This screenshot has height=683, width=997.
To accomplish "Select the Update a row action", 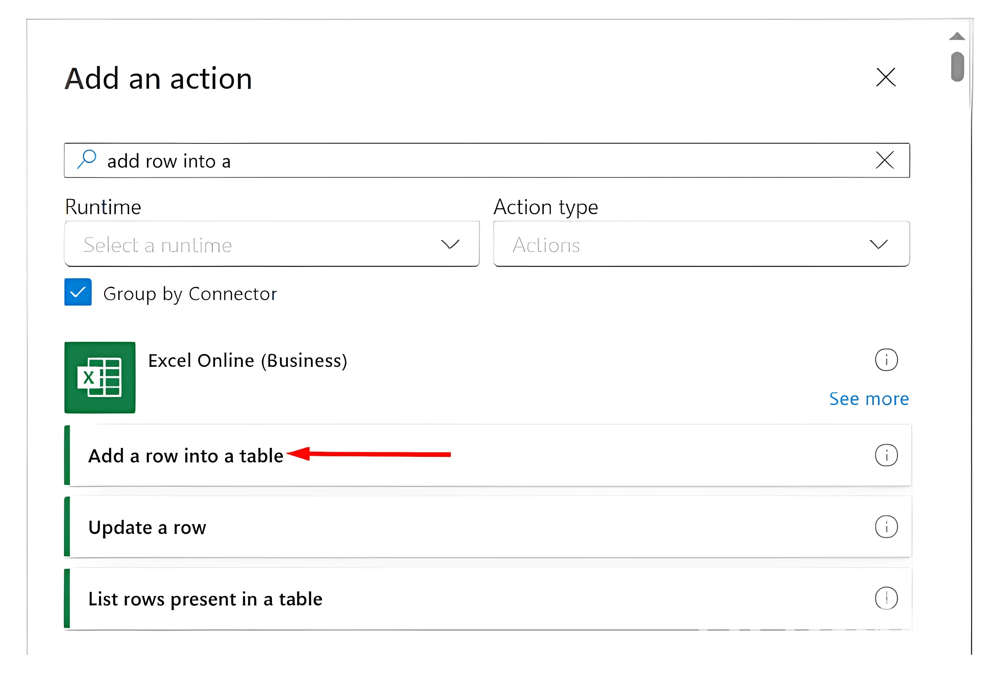I will click(x=488, y=527).
